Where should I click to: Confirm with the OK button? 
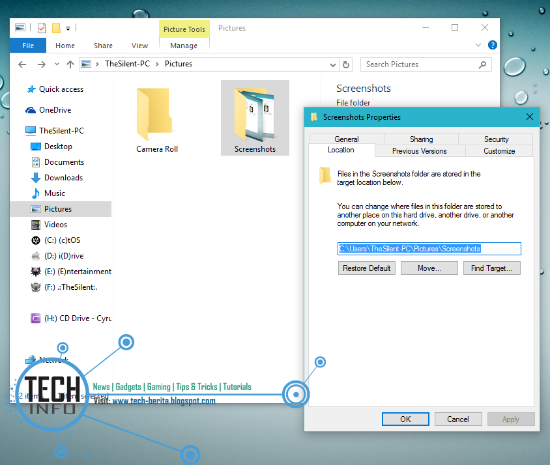[405, 419]
